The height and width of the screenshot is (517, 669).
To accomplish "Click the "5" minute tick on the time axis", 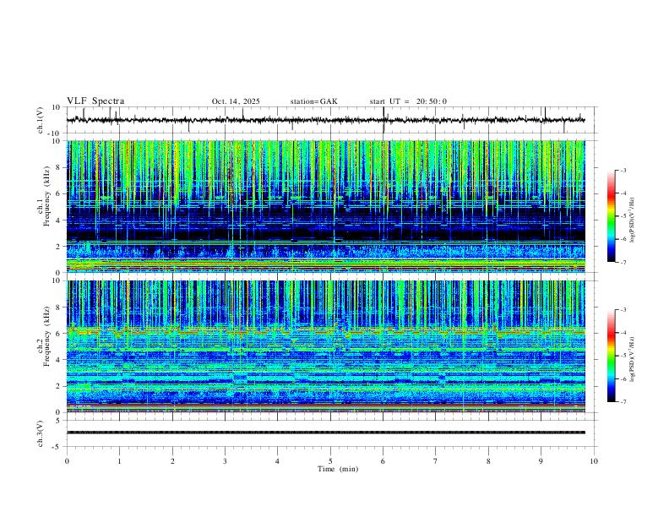I will (330, 461).
